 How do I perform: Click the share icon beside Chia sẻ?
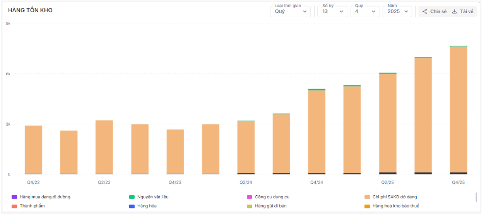[424, 11]
